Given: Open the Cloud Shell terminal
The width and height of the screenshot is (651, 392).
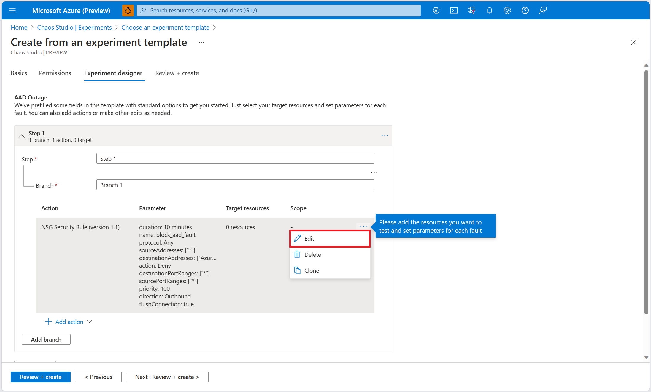Looking at the screenshot, I should pos(454,10).
